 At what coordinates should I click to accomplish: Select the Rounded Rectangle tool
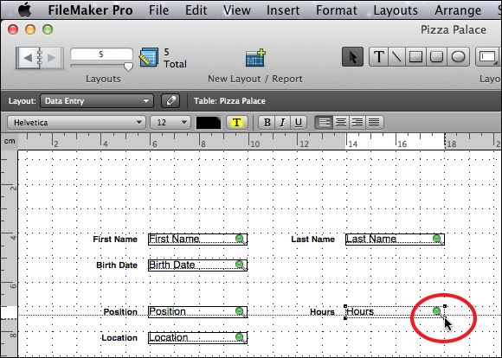pyautogui.click(x=437, y=57)
